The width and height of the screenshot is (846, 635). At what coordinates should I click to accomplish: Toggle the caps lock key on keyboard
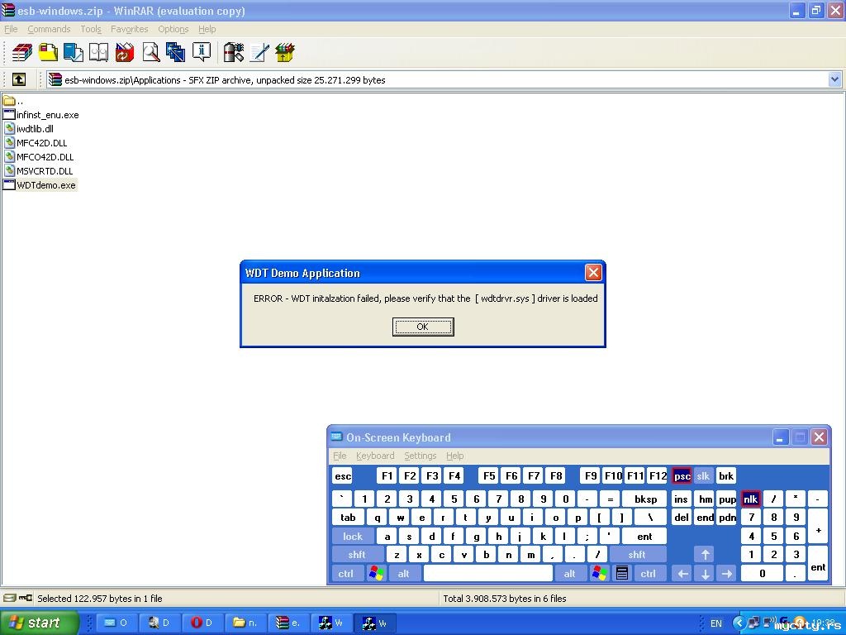tap(353, 536)
